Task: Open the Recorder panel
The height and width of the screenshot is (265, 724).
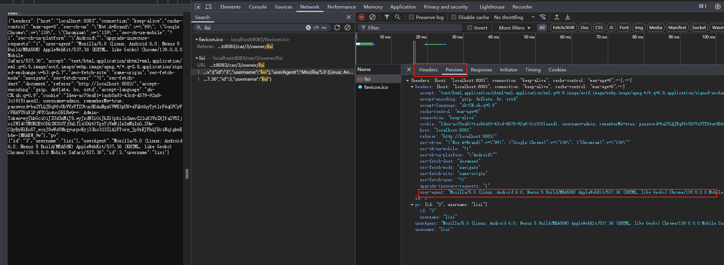Action: [x=522, y=7]
